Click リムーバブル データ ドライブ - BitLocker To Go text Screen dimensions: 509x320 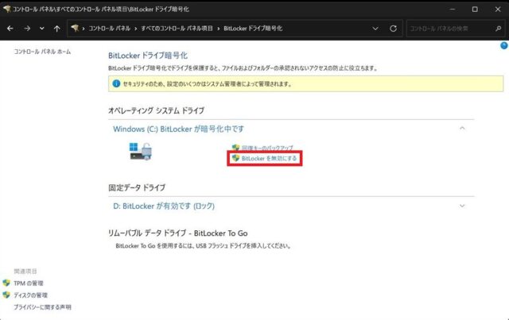178,233
